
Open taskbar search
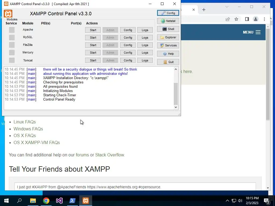click(19, 201)
